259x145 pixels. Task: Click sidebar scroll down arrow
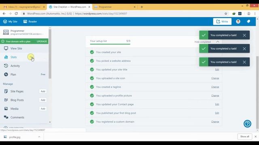click(50, 122)
